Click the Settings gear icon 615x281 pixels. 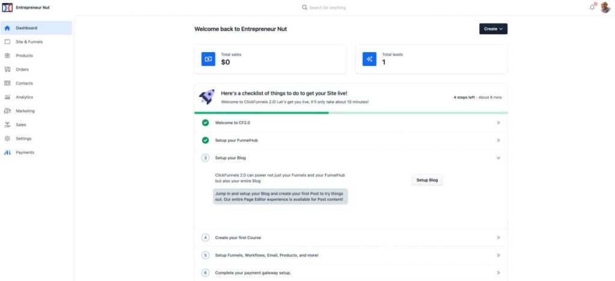7,138
